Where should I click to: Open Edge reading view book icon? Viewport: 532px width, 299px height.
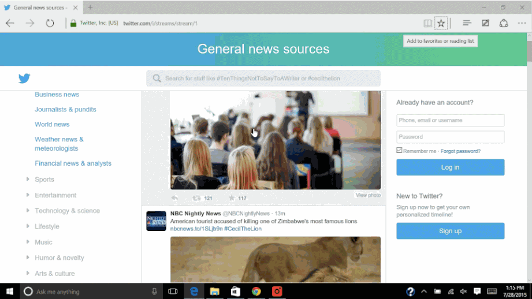pos(427,23)
